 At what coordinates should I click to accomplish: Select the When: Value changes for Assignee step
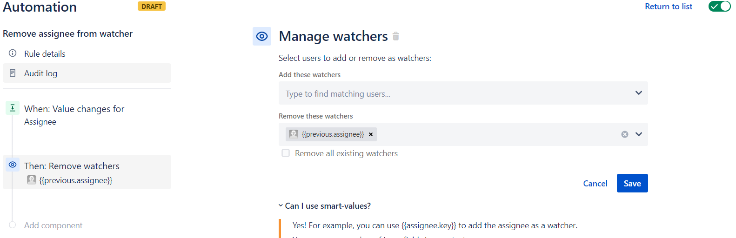coord(87,115)
